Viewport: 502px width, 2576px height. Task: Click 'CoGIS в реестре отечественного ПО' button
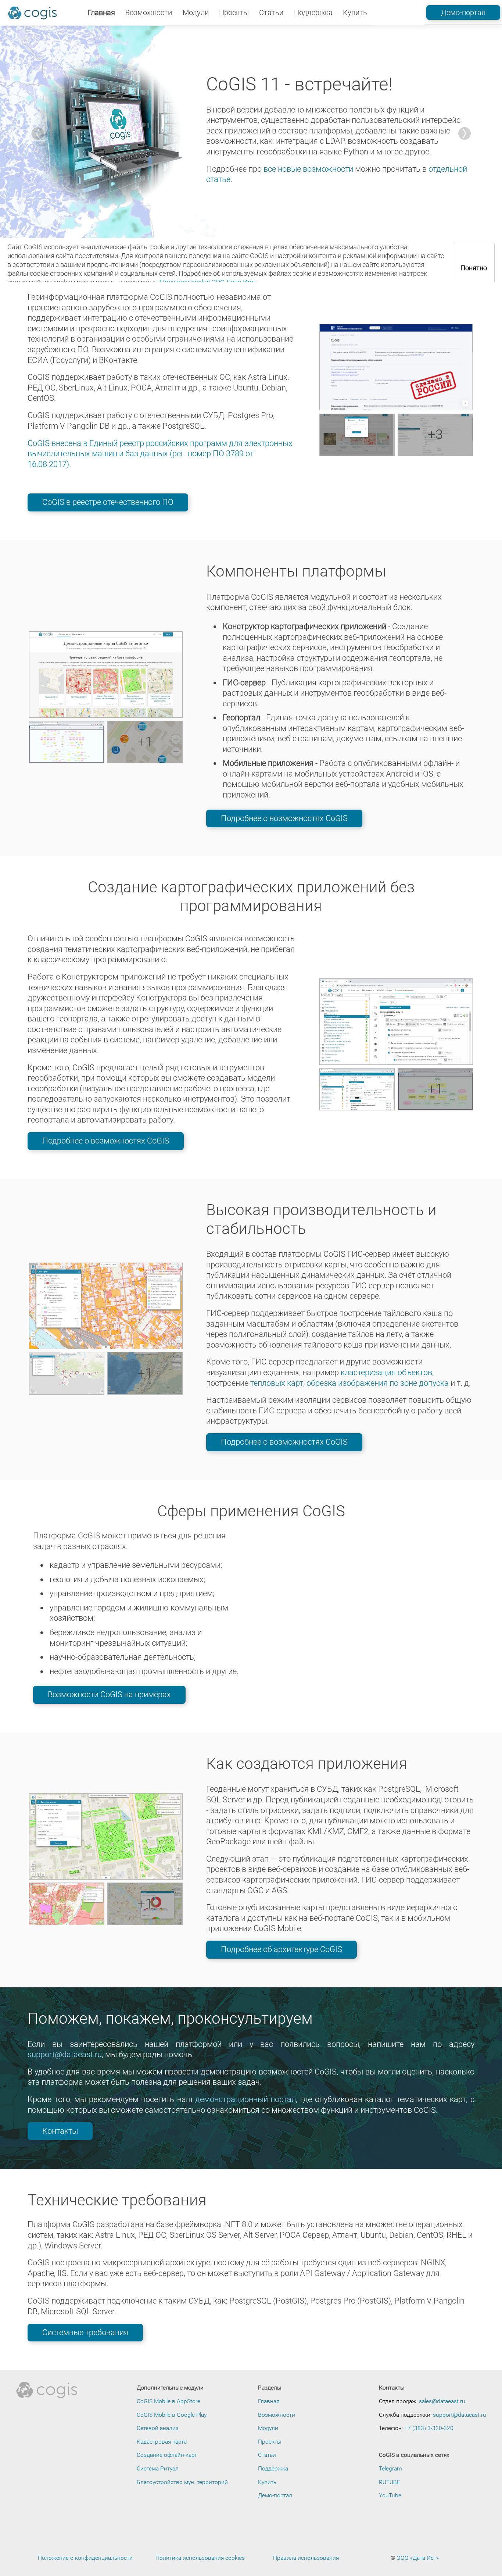click(x=108, y=502)
